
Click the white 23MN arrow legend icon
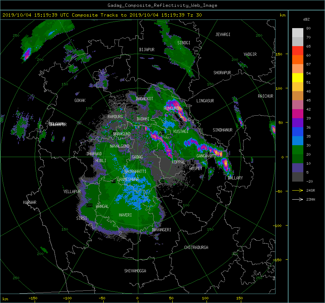(x=298, y=199)
